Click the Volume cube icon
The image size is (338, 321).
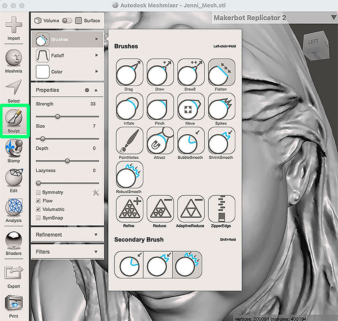38,21
